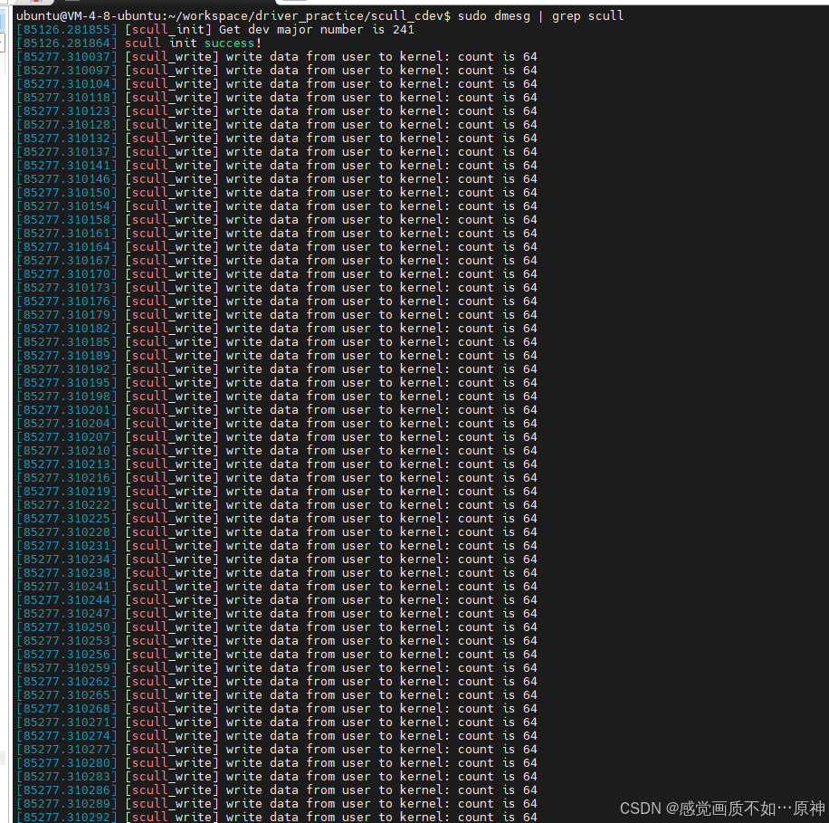Select timestamp [85126.281855]
829x823 pixels.
67,30
